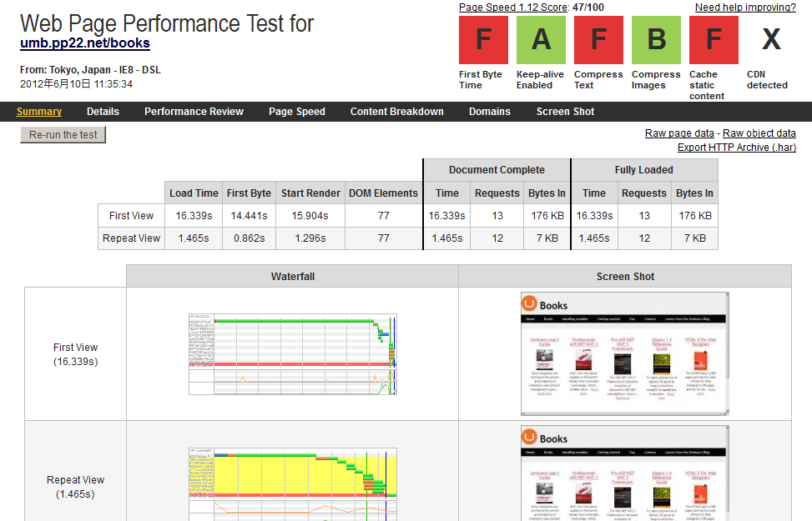Switch to the Details tab
Viewport: 812px width, 521px height.
(103, 111)
